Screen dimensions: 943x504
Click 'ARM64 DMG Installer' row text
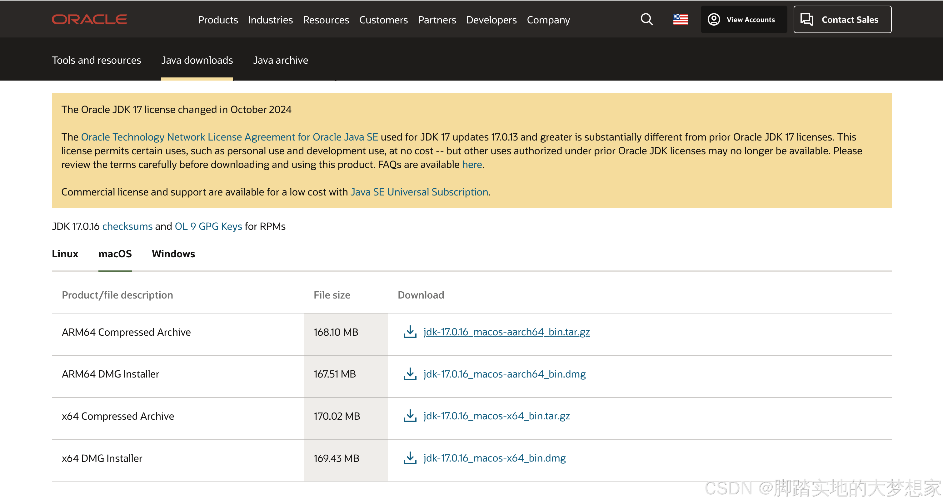110,374
